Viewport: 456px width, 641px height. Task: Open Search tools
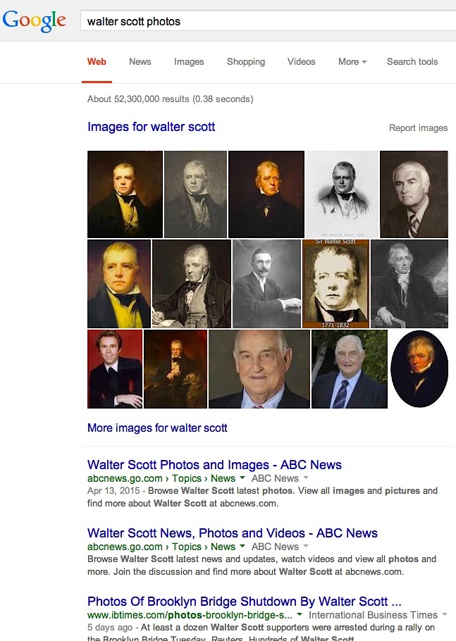pos(412,62)
